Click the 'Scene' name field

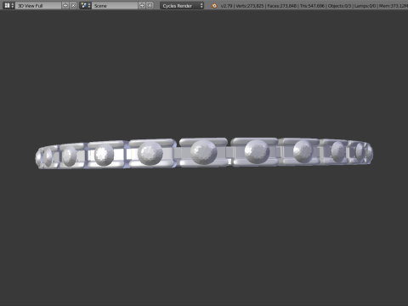tap(115, 5)
